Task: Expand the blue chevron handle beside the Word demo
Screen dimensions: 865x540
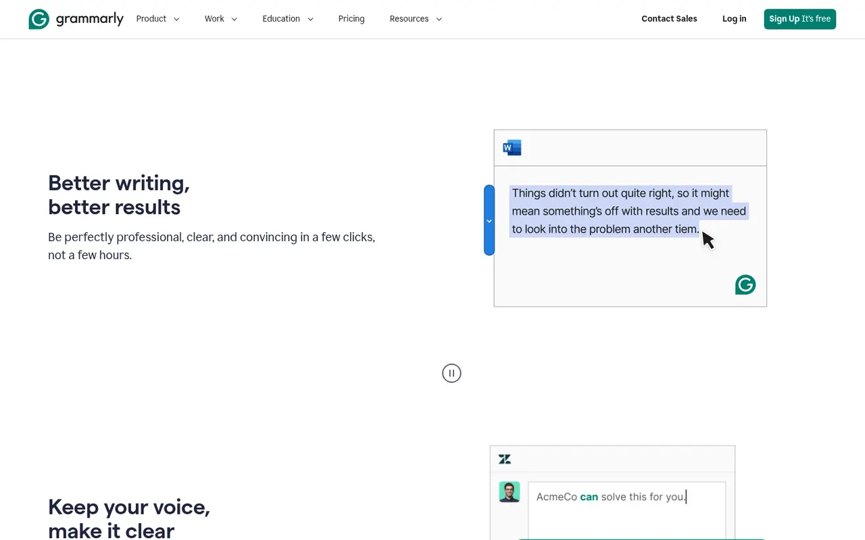Action: coord(489,220)
